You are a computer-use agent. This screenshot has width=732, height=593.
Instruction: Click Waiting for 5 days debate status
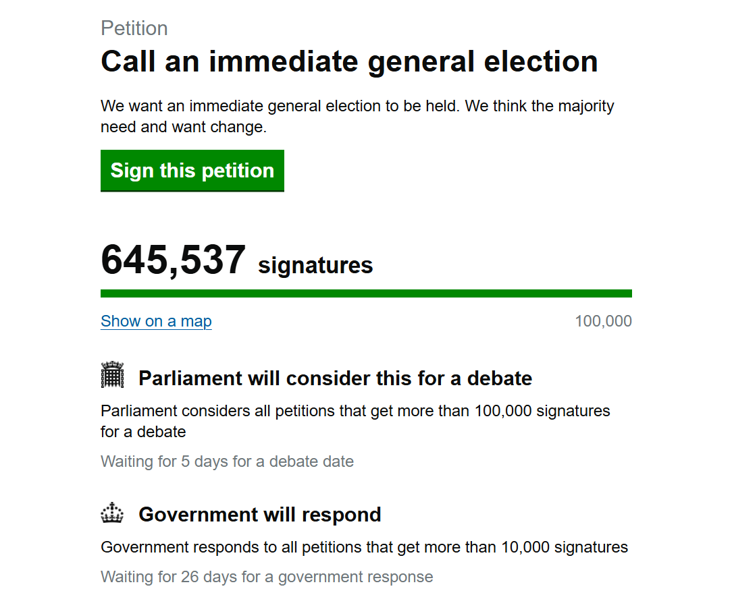228,461
